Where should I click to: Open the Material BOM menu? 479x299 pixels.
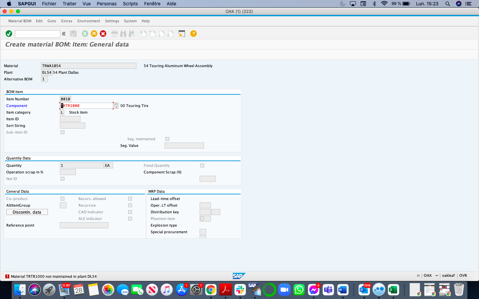pos(20,21)
